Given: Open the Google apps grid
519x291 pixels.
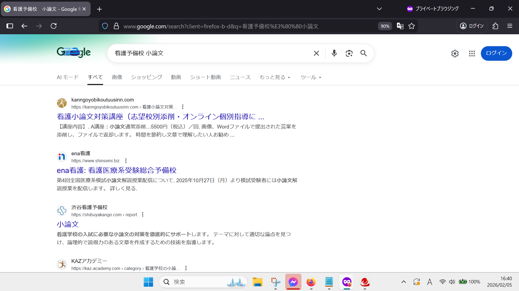Looking at the screenshot, I should point(472,53).
